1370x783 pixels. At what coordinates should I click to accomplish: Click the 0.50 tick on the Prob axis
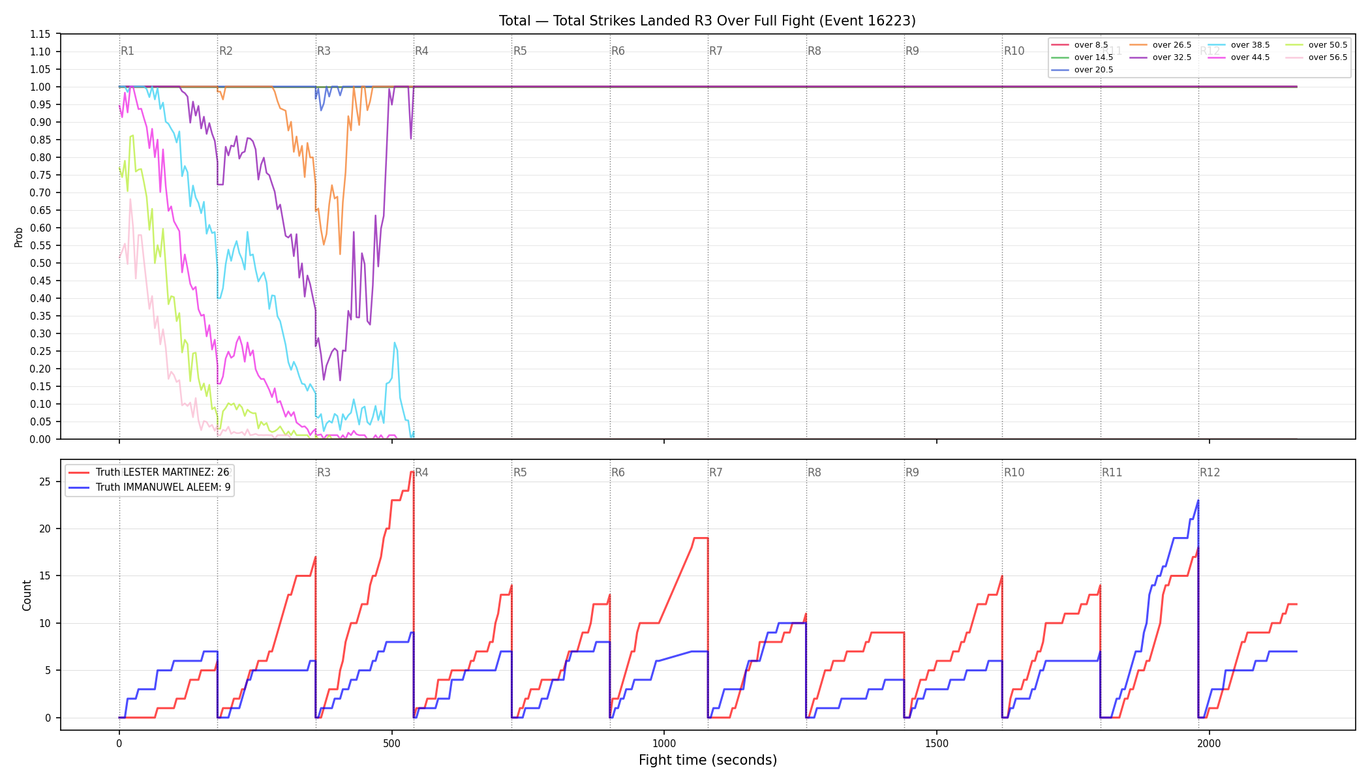pyautogui.click(x=40, y=263)
